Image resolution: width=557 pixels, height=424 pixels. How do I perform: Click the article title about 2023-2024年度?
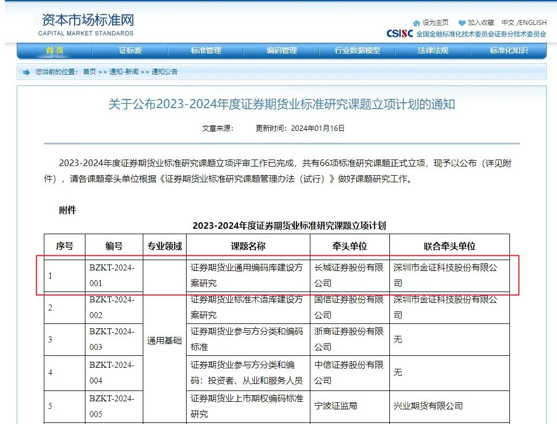pos(282,104)
